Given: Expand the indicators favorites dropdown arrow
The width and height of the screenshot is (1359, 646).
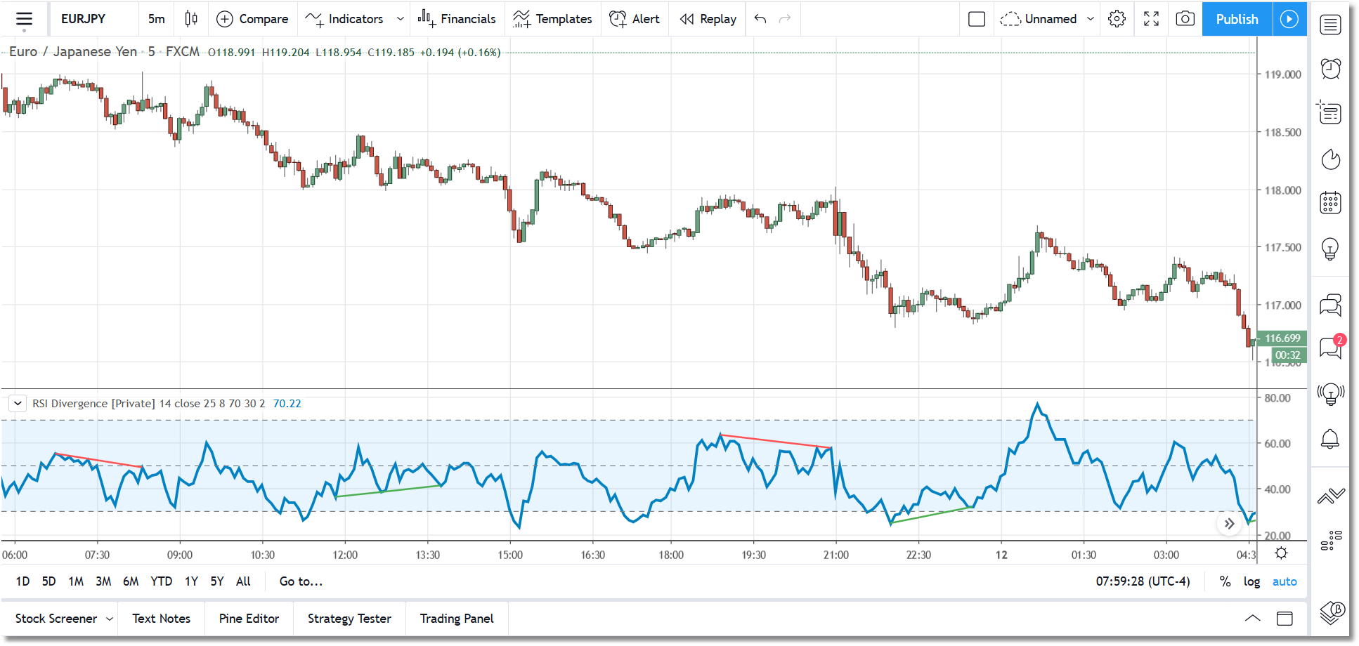Looking at the screenshot, I should click(401, 19).
